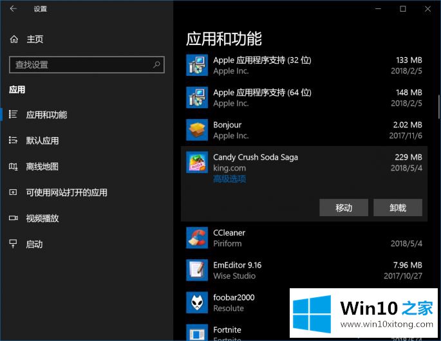Go back using the back arrow
441x341 pixels.
[x=14, y=9]
